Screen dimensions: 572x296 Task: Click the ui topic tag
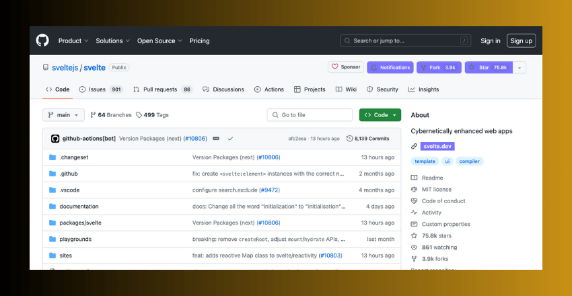[x=448, y=161]
